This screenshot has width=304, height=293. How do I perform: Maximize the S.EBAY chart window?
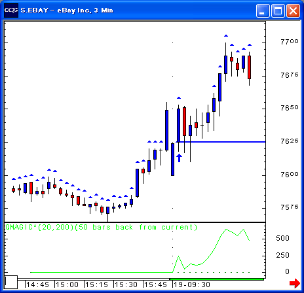[x=278, y=10]
